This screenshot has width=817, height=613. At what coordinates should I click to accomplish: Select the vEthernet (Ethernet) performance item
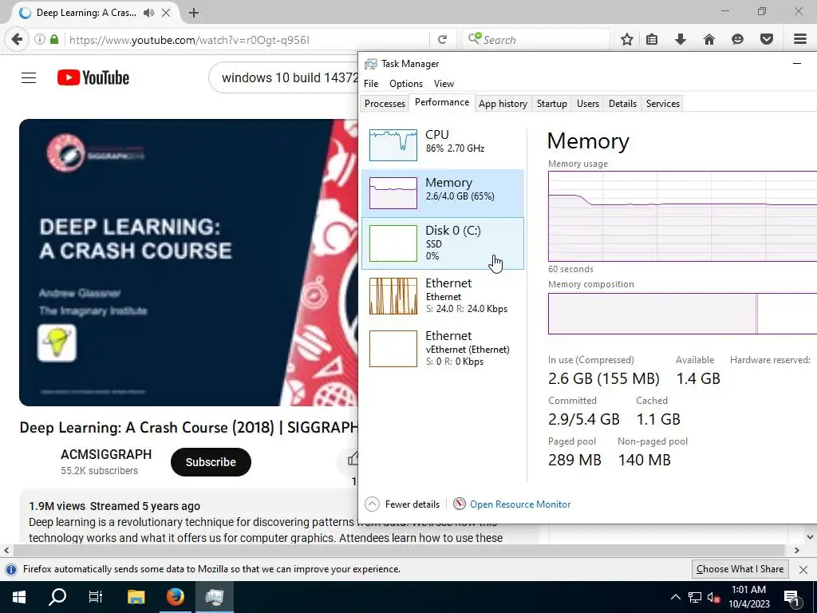[x=443, y=348]
